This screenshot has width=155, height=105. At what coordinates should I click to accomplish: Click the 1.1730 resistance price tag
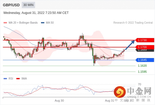click(145, 40)
